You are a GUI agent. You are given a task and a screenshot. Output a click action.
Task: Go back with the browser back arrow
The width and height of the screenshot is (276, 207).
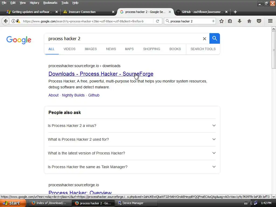(x=6, y=21)
